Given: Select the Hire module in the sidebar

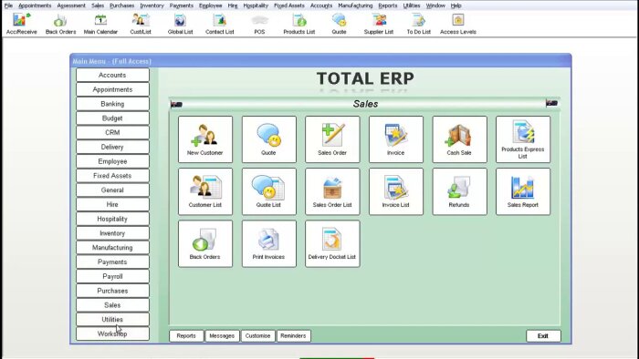Looking at the screenshot, I should click(x=112, y=204).
